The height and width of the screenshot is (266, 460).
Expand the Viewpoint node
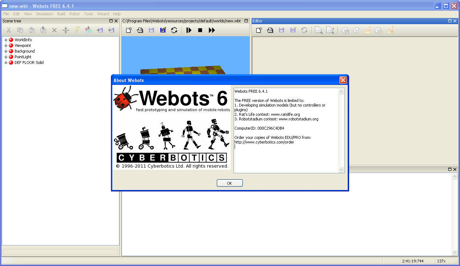pos(6,45)
